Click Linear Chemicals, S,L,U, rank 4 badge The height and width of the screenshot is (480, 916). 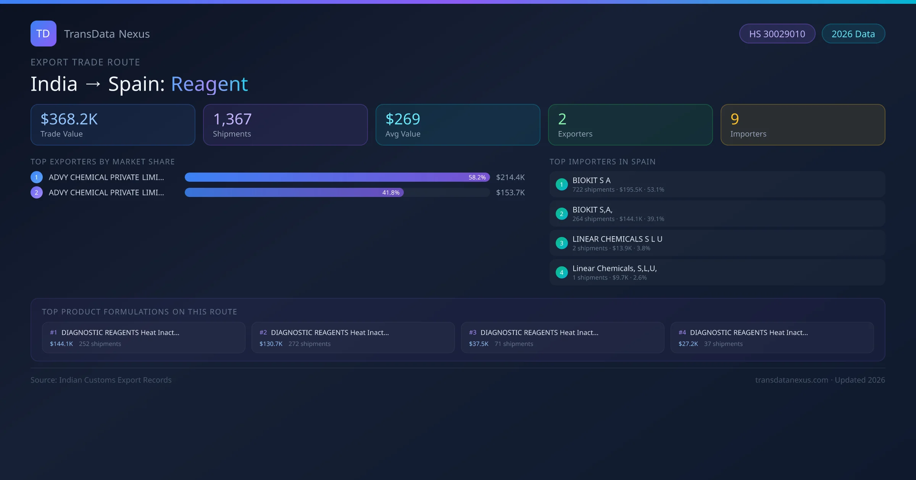click(561, 272)
